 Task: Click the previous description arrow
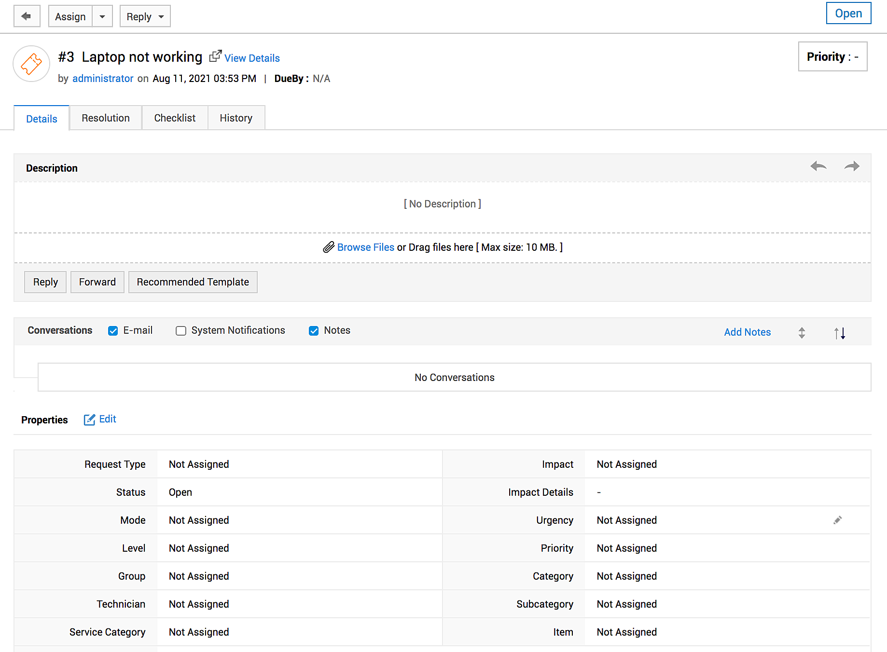(x=818, y=166)
